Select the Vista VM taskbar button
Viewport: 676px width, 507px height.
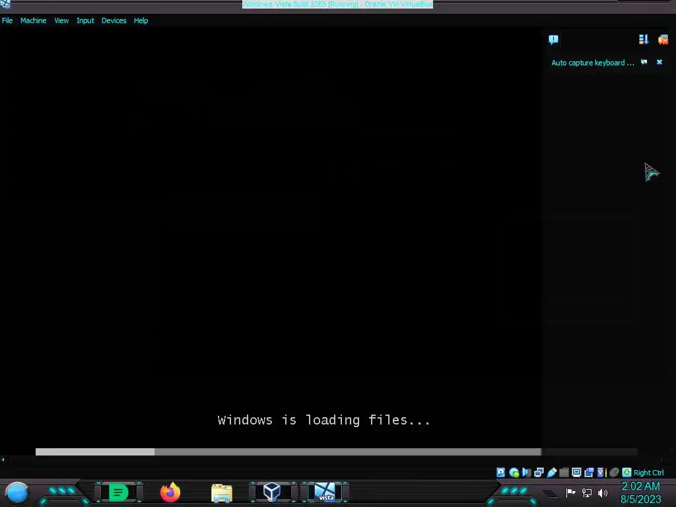(325, 492)
